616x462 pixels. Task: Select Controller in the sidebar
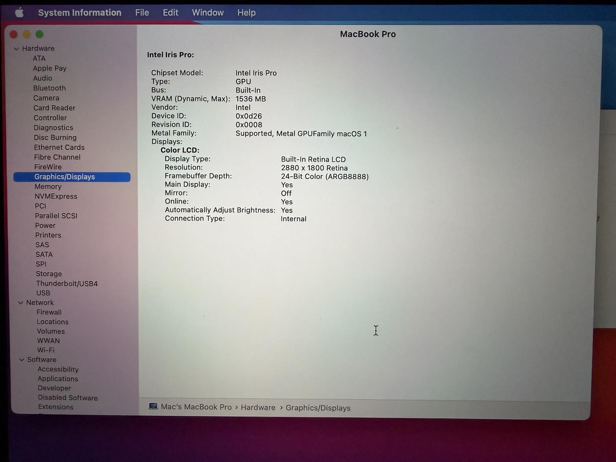pyautogui.click(x=50, y=118)
